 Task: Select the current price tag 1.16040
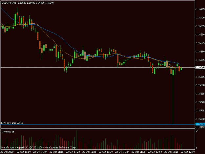pyautogui.click(x=200, y=67)
